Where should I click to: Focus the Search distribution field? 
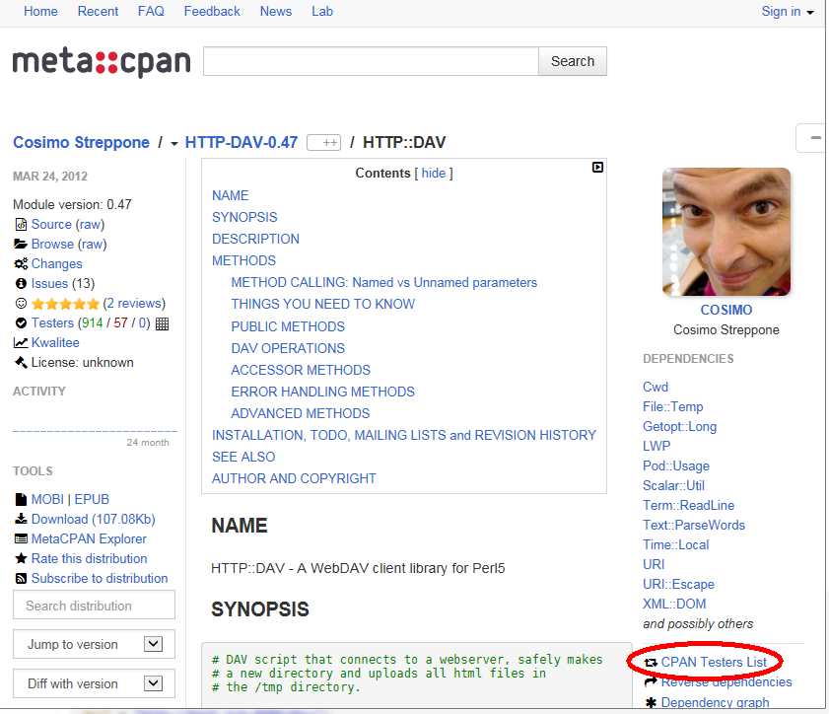point(94,606)
